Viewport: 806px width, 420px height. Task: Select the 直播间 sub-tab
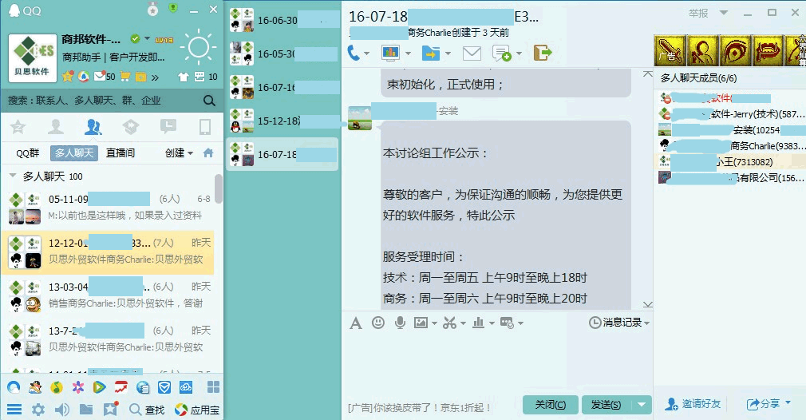point(121,153)
